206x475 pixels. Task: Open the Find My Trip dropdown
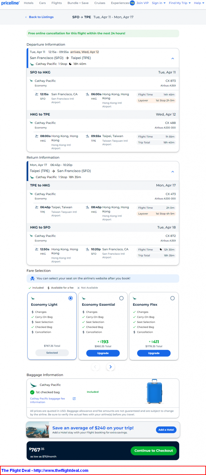(180, 3)
